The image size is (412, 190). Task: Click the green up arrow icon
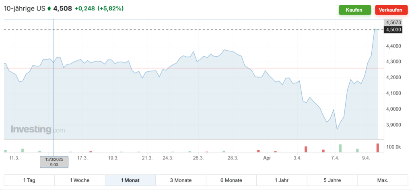[49, 8]
